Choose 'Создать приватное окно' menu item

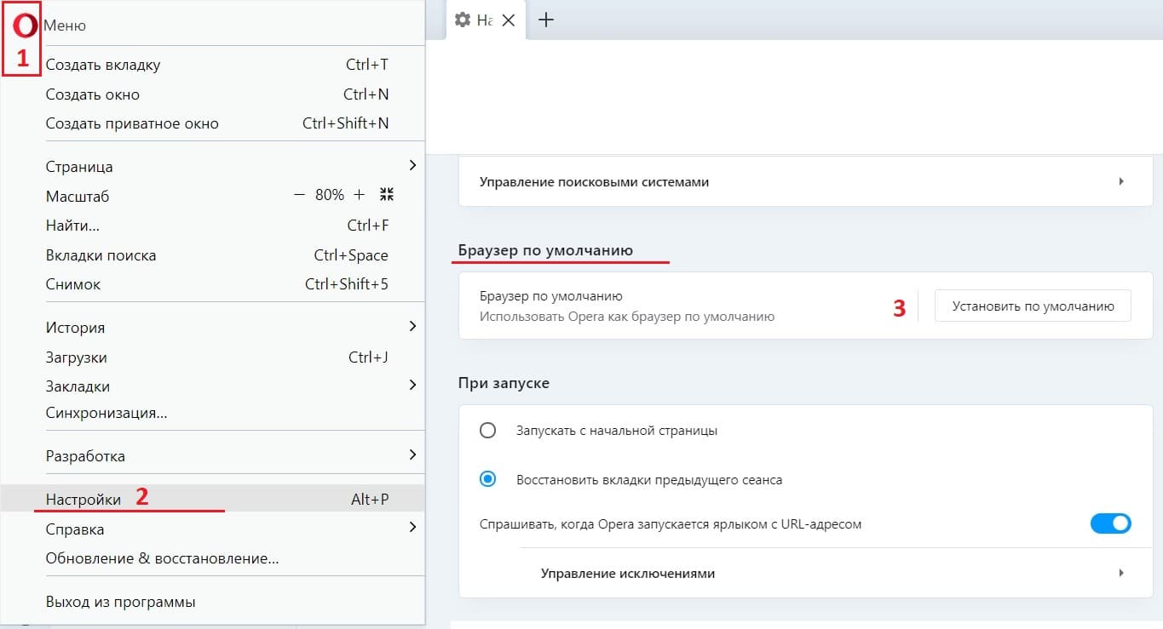click(132, 123)
